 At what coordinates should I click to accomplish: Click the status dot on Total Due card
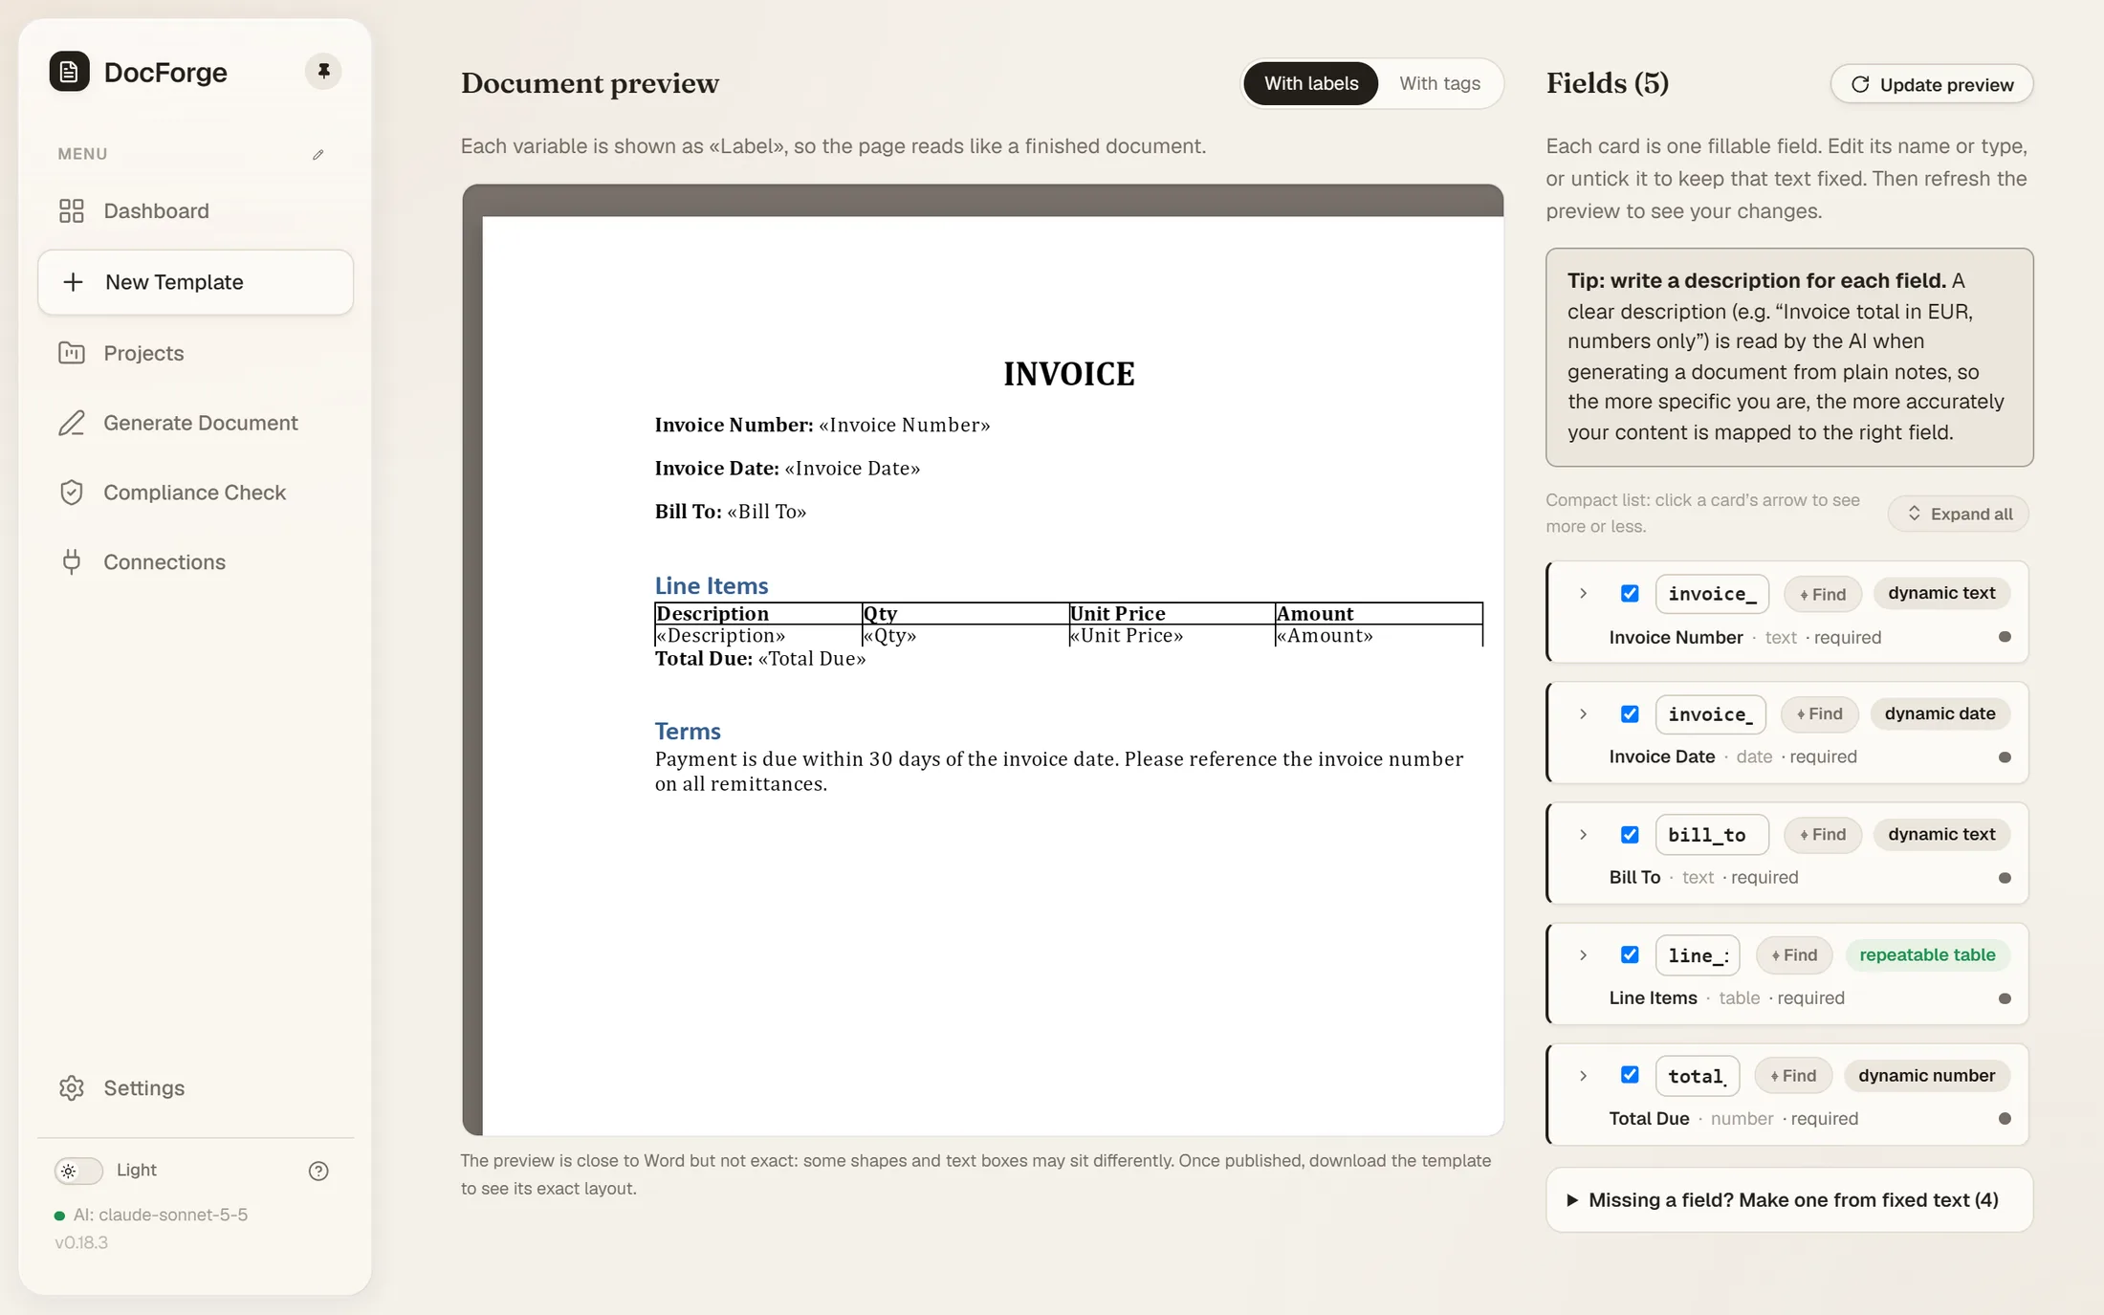(x=2005, y=1119)
